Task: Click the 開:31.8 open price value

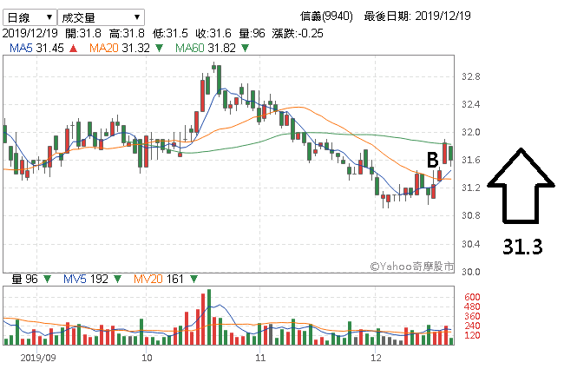Action: [83, 34]
